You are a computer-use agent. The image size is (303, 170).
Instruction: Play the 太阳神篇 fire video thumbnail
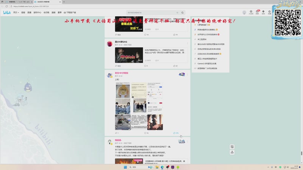[x=129, y=161]
